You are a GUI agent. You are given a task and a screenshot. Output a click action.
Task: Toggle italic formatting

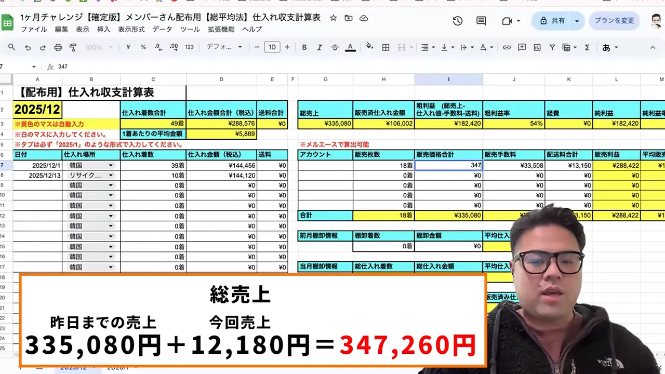click(x=320, y=47)
